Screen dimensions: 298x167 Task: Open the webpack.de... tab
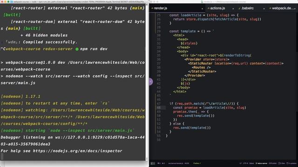[x=283, y=8]
